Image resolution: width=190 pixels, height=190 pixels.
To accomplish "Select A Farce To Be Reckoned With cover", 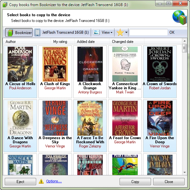I will (90, 118).
